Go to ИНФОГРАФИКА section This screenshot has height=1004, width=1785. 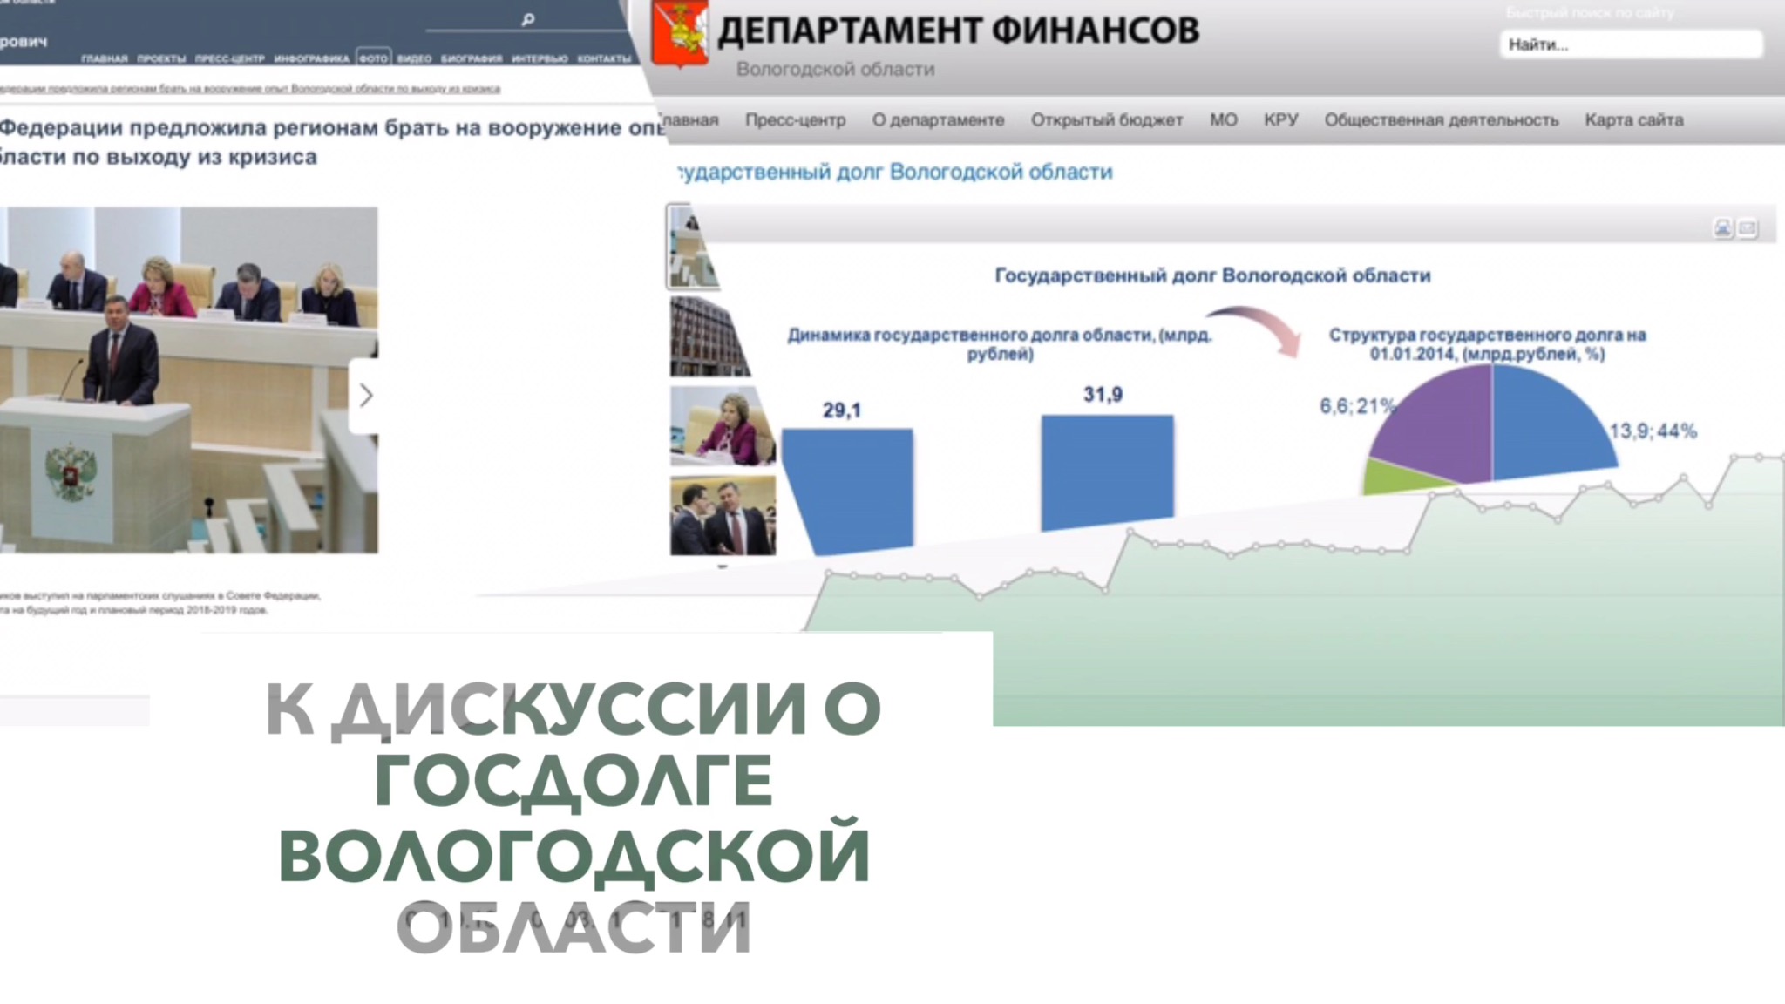pyautogui.click(x=311, y=58)
